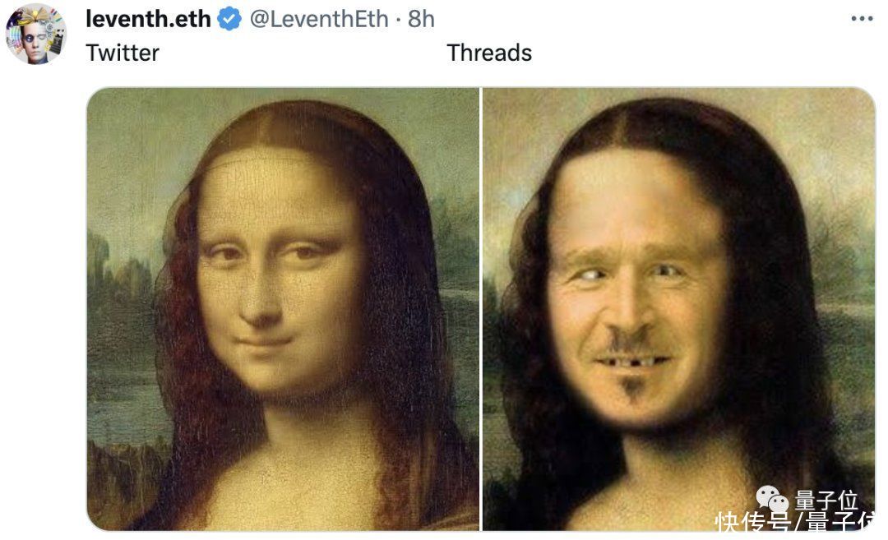Click the left Mona Lisa's smiling mouth
Image resolution: width=888 pixels, height=540 pixels.
264,341
